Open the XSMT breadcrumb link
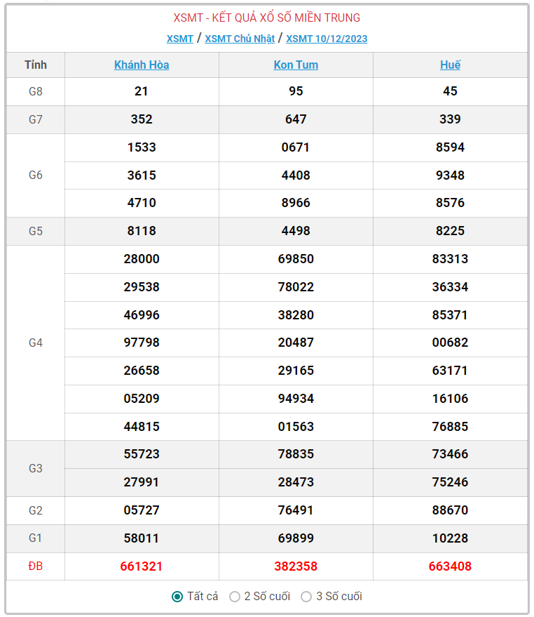 click(180, 39)
